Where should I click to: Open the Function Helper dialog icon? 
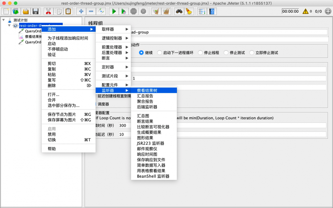click(202, 11)
